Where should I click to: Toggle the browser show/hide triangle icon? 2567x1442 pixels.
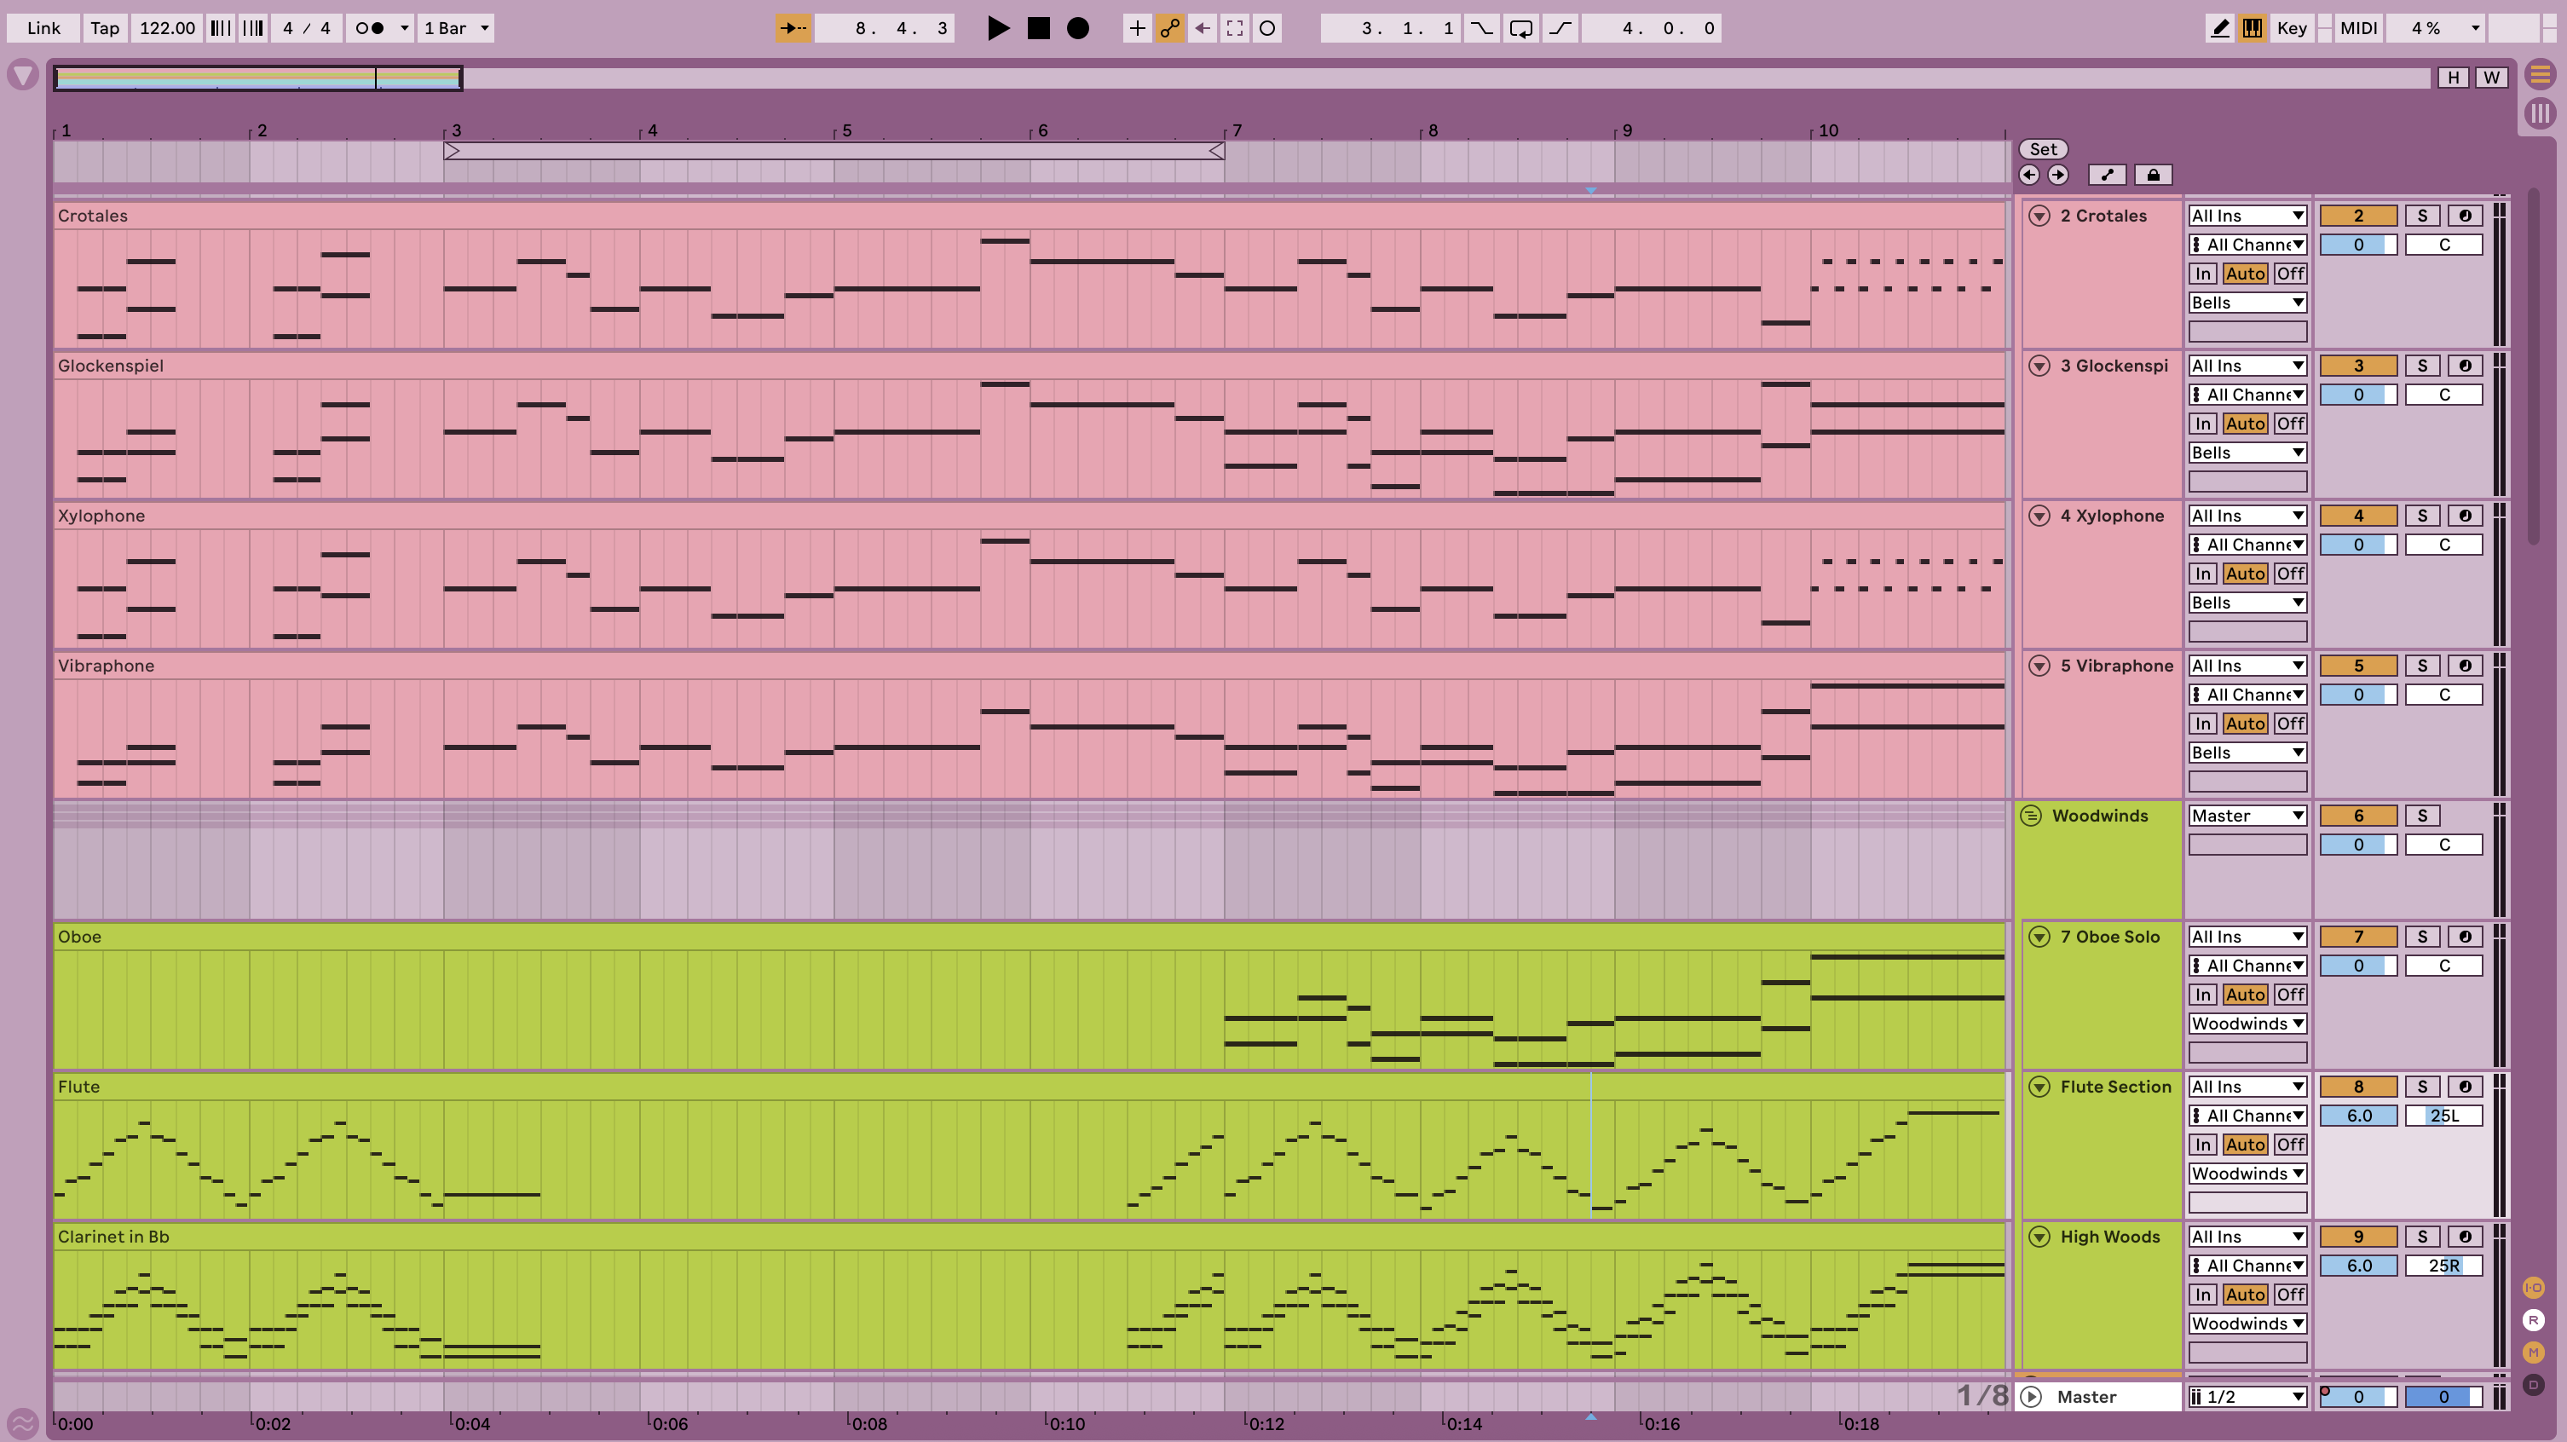pyautogui.click(x=23, y=75)
